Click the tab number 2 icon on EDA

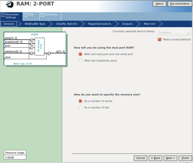25,15
